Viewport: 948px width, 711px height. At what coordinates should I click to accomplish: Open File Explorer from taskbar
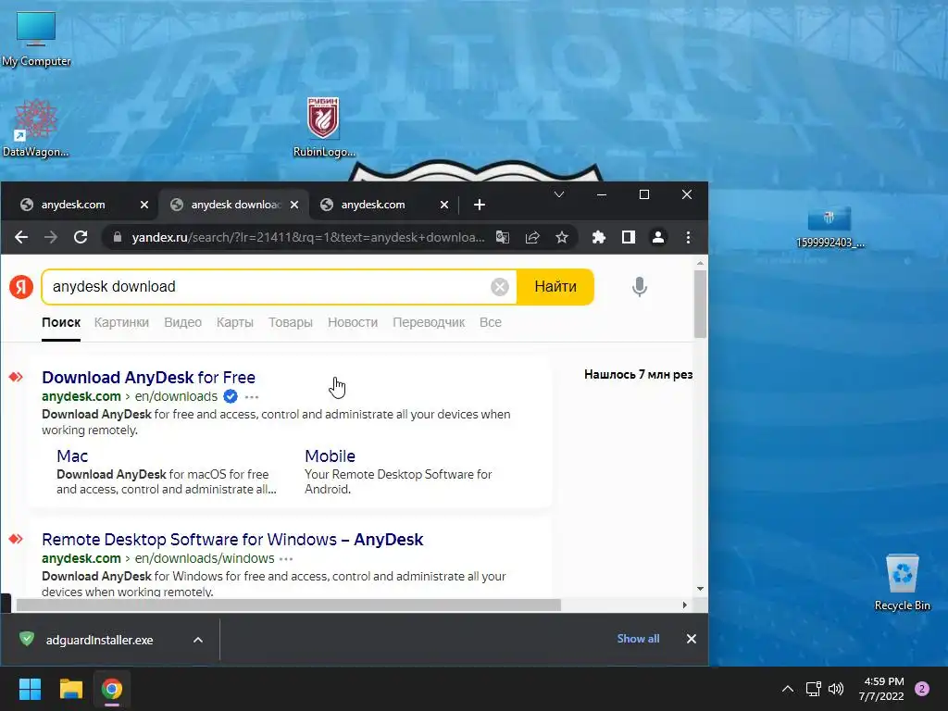[x=70, y=689]
